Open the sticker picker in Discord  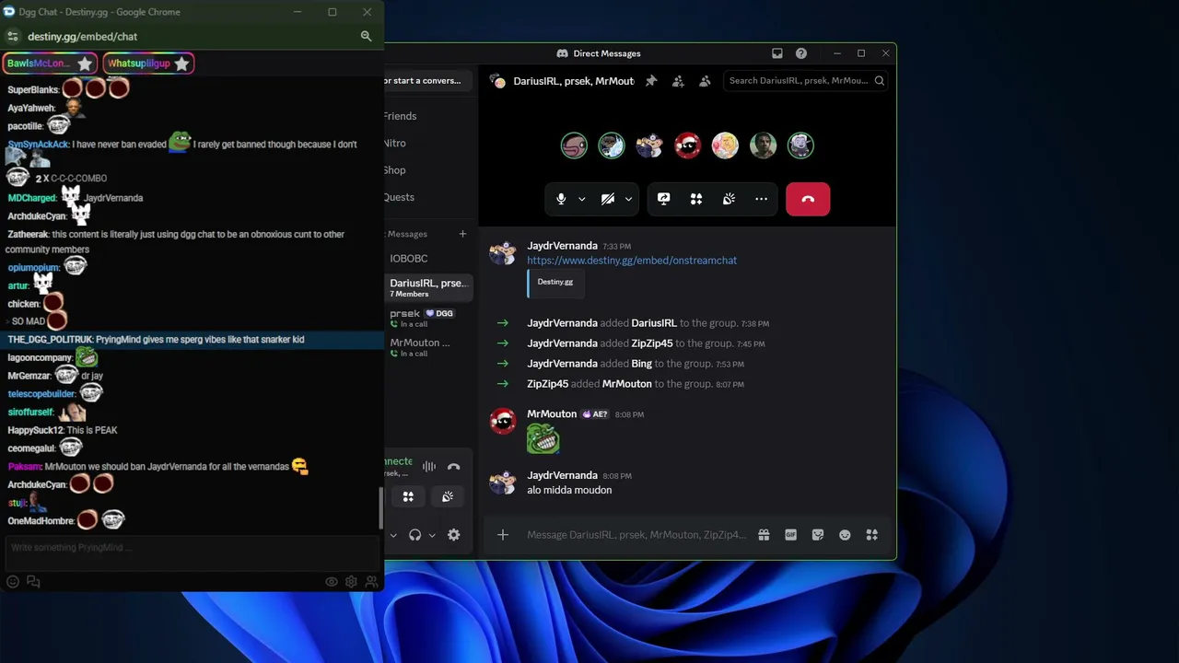click(818, 535)
